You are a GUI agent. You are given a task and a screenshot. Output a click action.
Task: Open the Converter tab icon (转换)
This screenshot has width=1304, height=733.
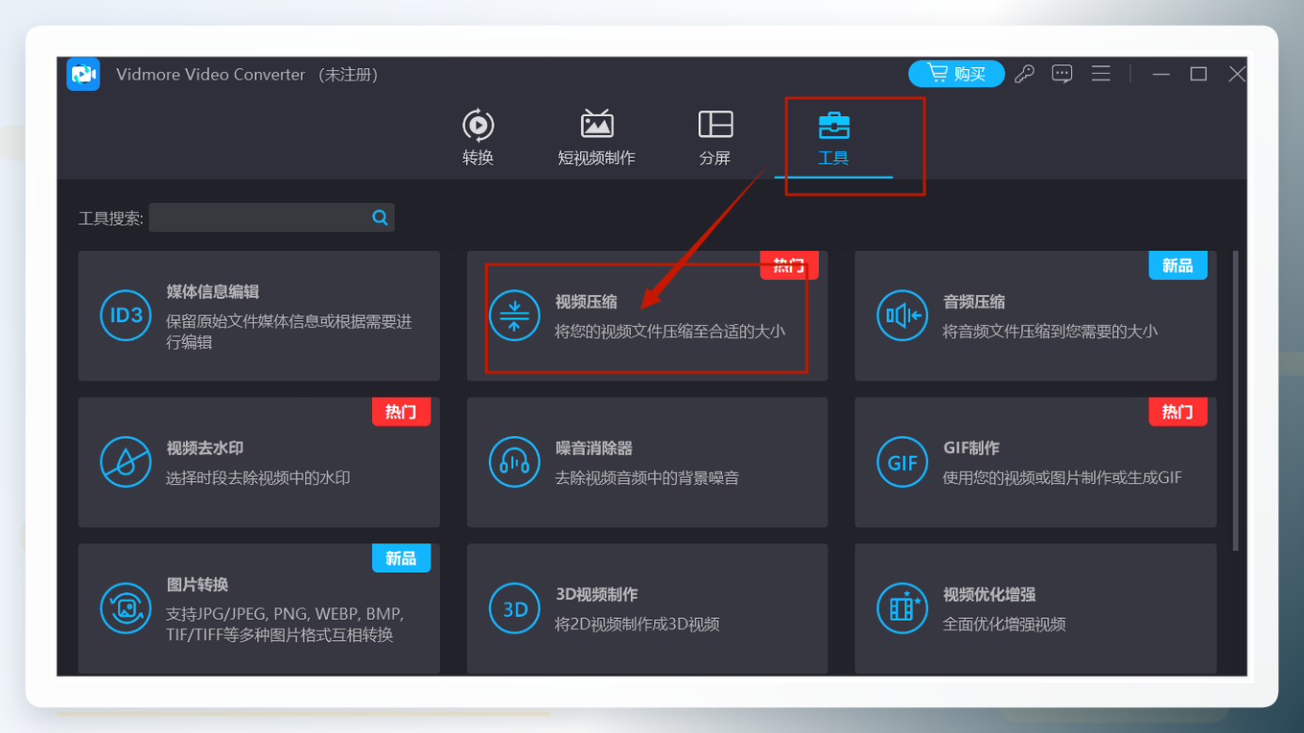477,125
